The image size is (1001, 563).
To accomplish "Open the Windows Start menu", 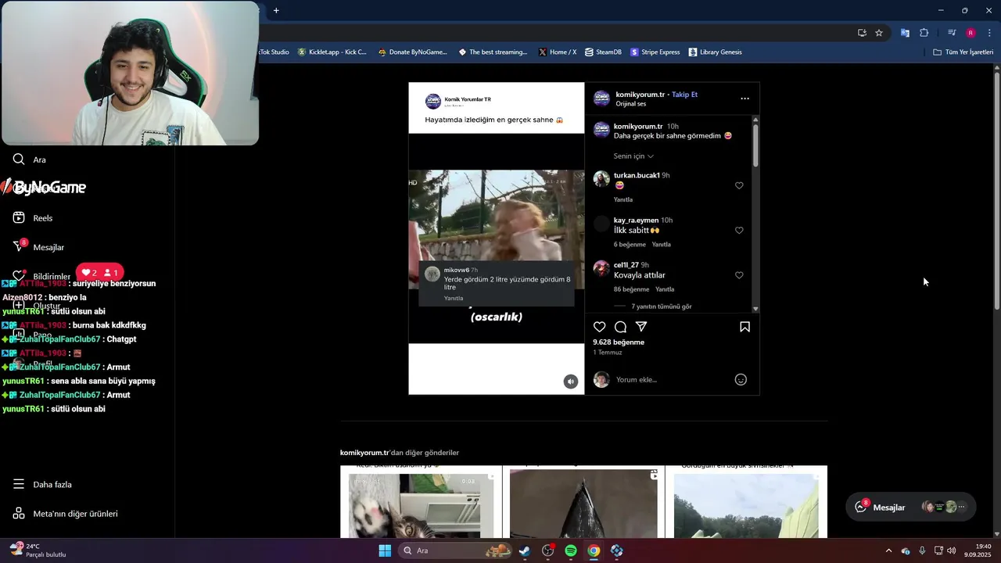I will [385, 550].
